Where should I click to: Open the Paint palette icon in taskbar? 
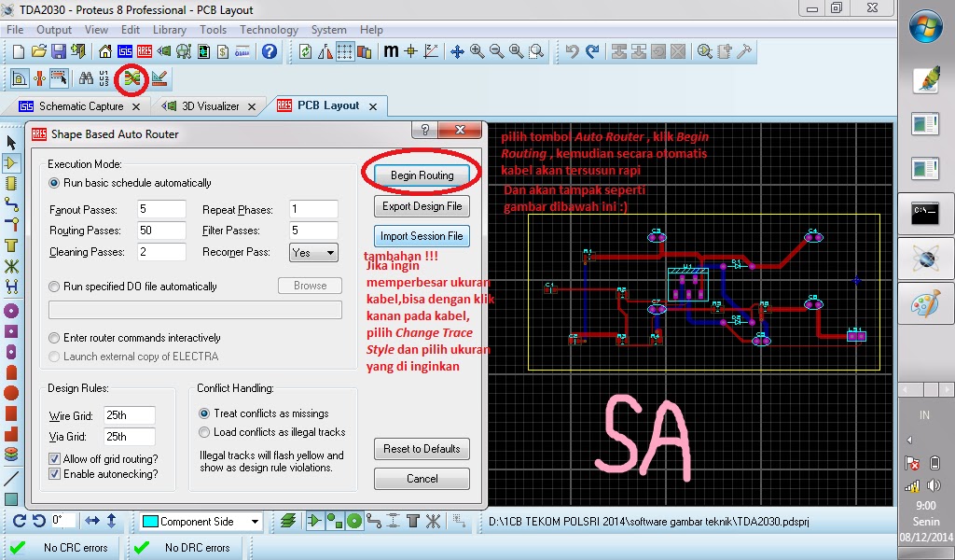926,304
